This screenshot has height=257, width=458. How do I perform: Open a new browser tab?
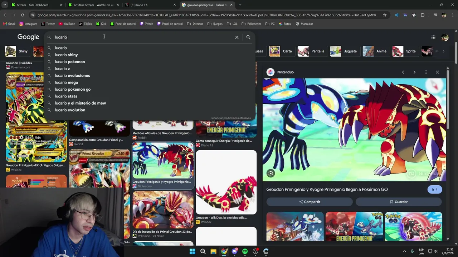click(240, 5)
